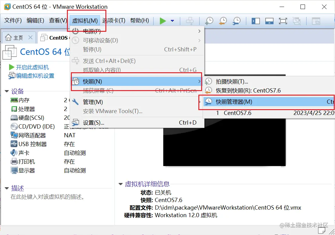This screenshot has height=235, width=335.
Task: Click the green power-on play icon in toolbar
Action: tap(163, 21)
